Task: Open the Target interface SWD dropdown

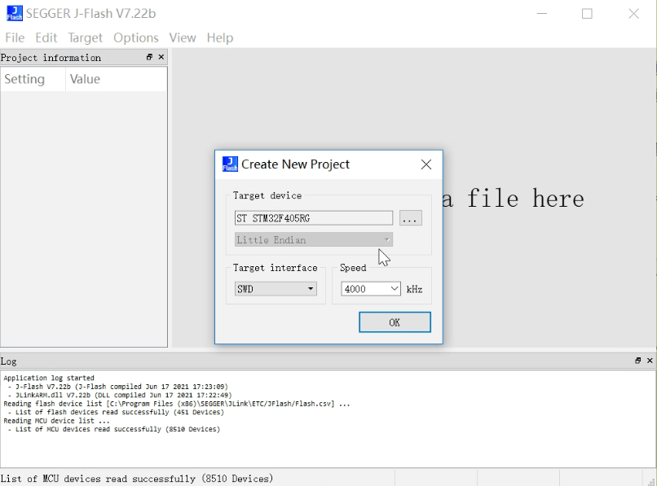Action: click(x=276, y=289)
